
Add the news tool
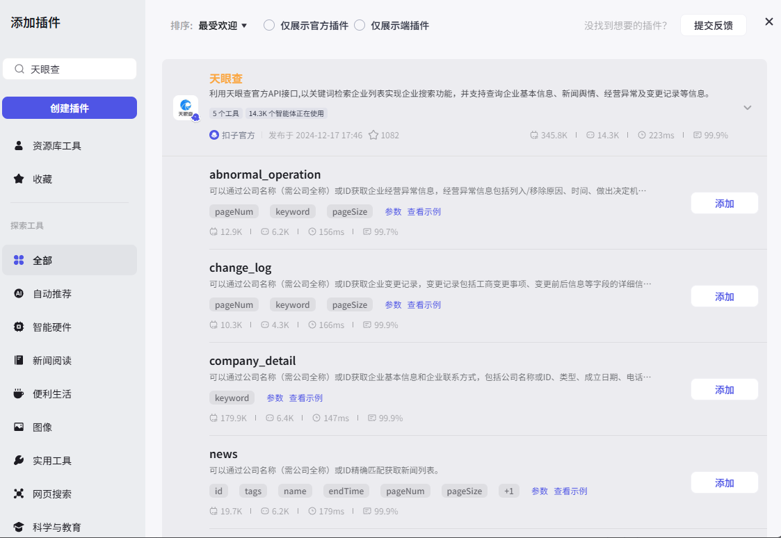pyautogui.click(x=724, y=482)
